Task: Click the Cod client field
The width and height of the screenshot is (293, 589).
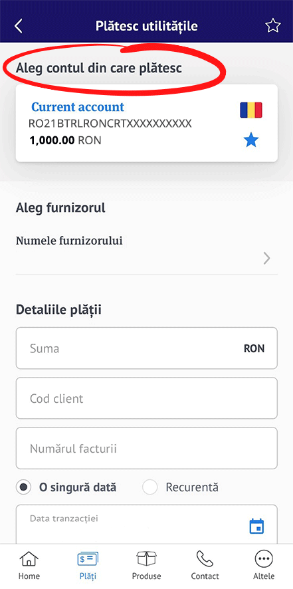Action: (146, 398)
